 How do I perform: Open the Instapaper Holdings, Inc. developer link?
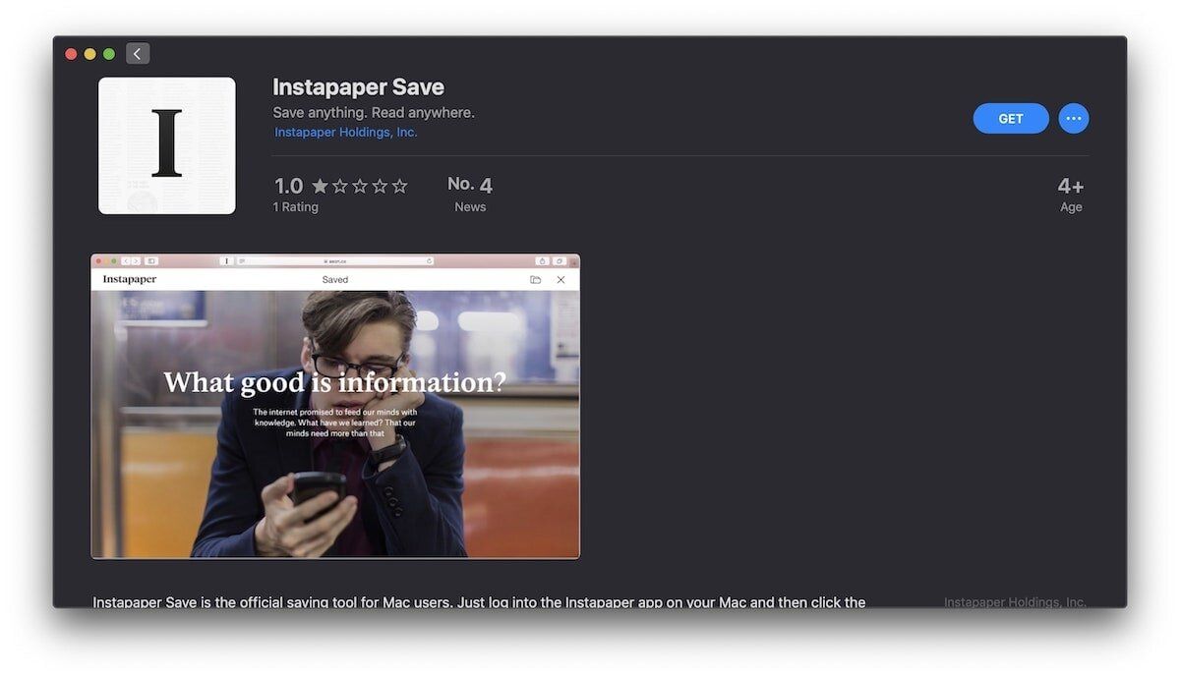pyautogui.click(x=344, y=131)
